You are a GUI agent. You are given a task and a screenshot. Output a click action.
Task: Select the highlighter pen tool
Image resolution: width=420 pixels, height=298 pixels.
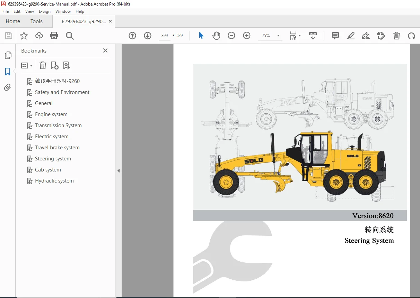click(x=351, y=36)
